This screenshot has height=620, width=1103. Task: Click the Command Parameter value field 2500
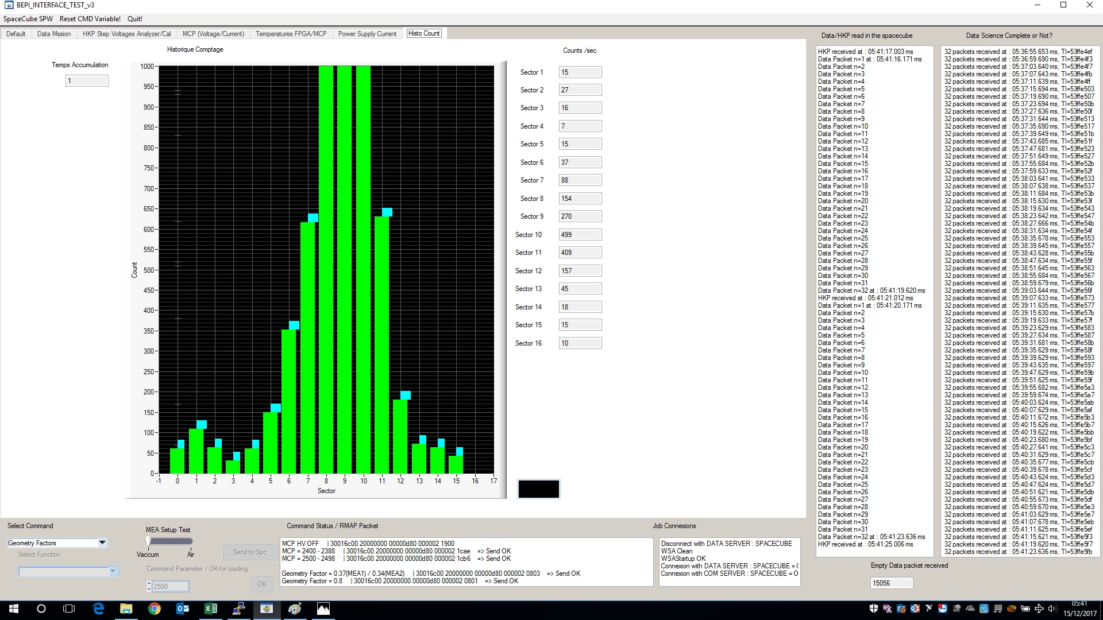(171, 586)
